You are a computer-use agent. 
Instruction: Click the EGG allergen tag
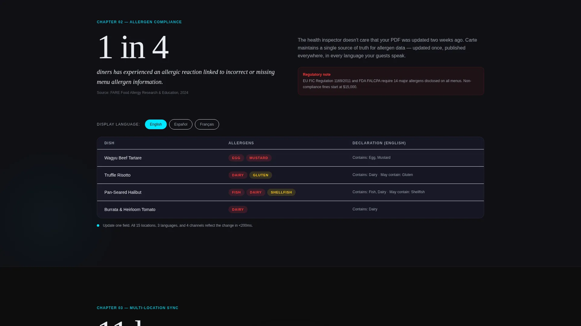[236, 158]
